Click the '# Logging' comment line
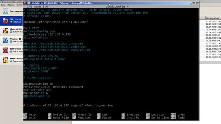 (x=31, y=65)
